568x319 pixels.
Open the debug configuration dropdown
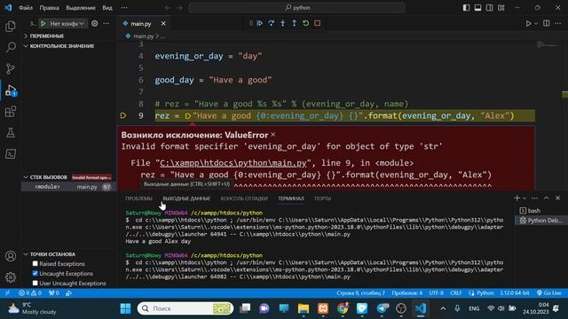tap(67, 24)
